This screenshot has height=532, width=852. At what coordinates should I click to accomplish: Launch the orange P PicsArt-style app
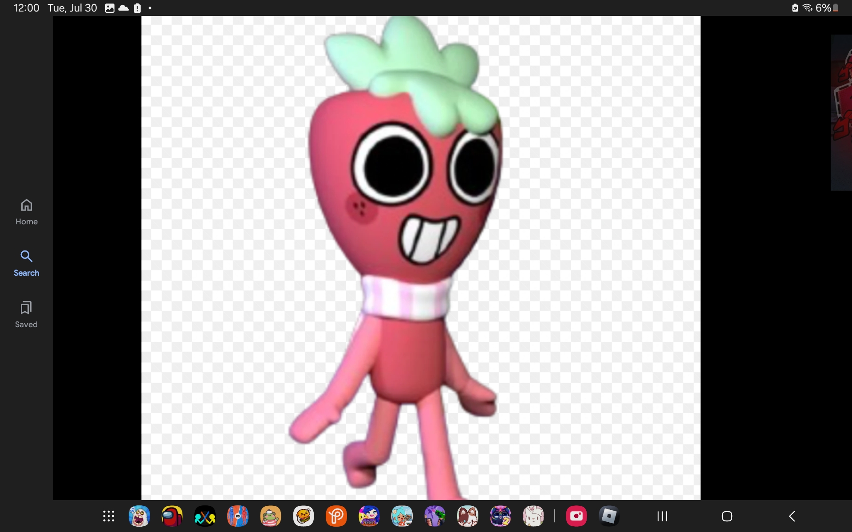[336, 516]
